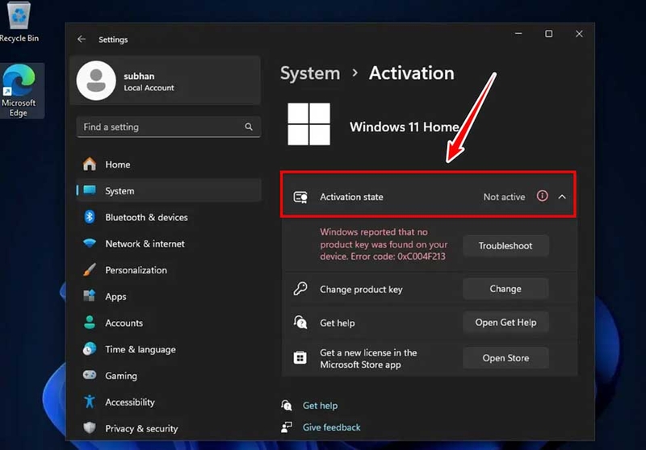Click the Personalization paintbrush icon
The width and height of the screenshot is (646, 450).
(90, 270)
